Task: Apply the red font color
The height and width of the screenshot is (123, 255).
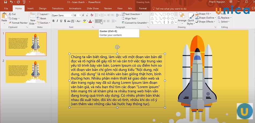Action: 90,21
